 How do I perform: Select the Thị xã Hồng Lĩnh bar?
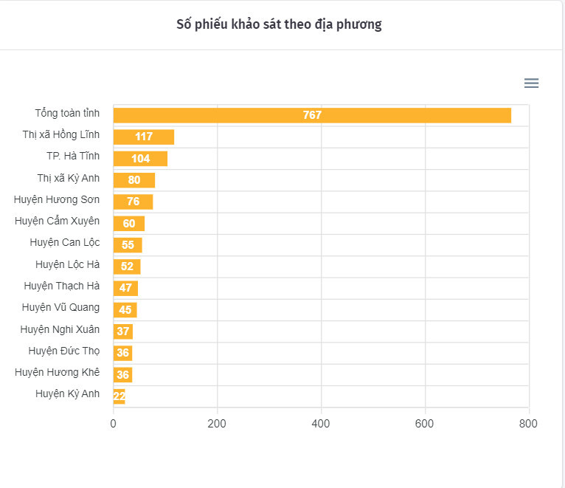pos(144,137)
